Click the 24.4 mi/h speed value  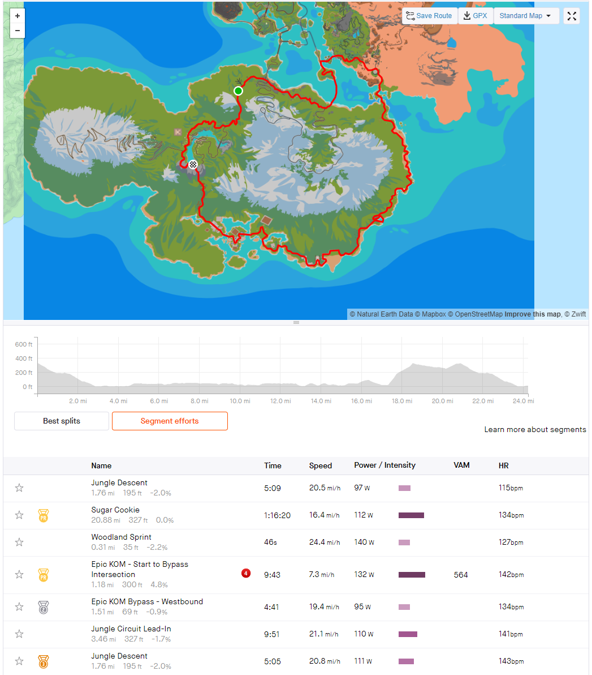tap(325, 542)
